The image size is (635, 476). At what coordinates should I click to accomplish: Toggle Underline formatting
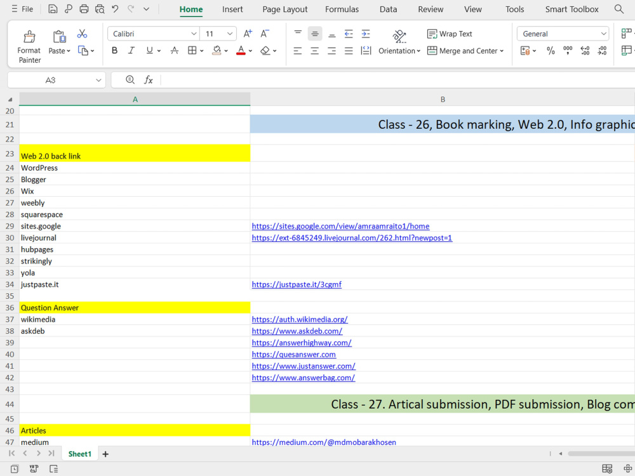coord(149,51)
